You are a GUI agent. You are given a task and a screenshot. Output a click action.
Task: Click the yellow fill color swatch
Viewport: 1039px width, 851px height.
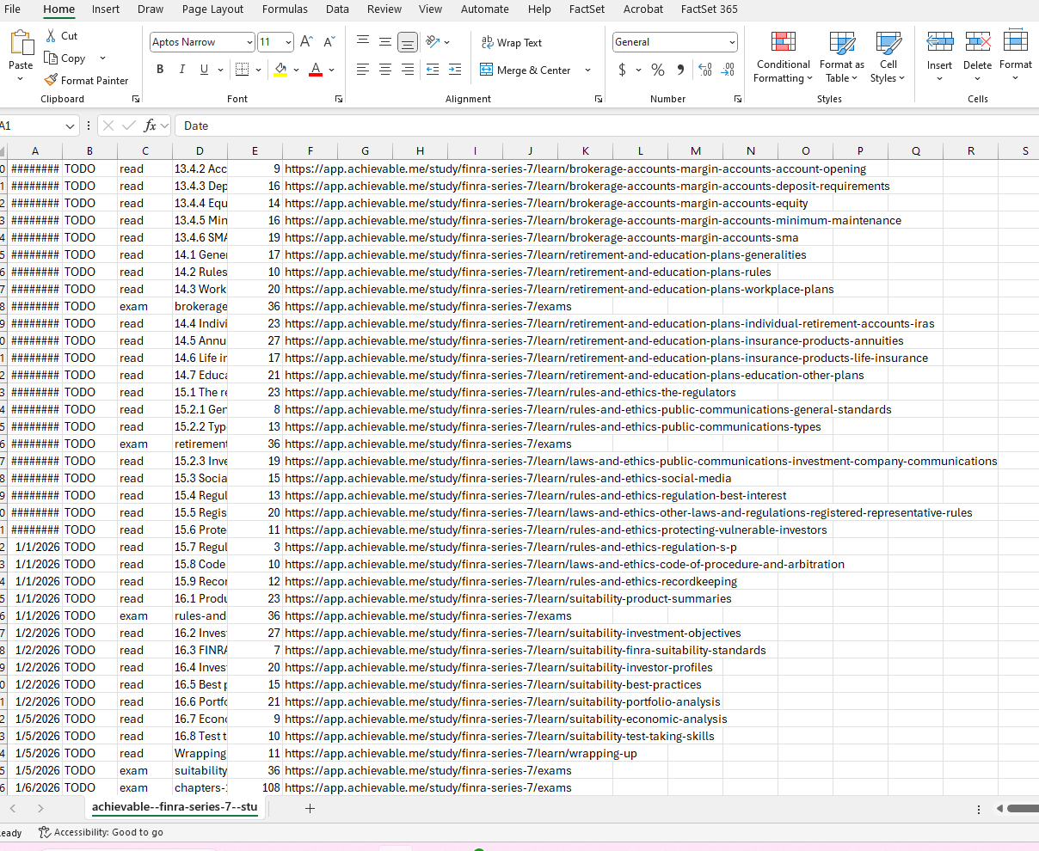pos(280,70)
